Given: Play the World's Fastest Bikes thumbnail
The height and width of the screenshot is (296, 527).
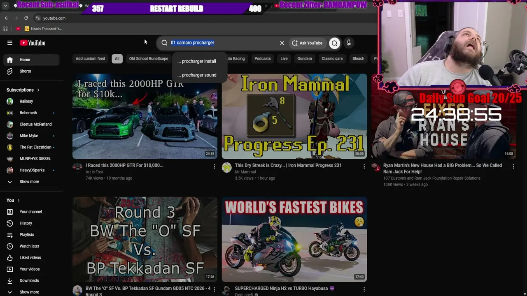Looking at the screenshot, I should 294,240.
